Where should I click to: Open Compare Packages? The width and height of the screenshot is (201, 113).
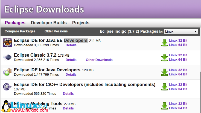click(20, 31)
